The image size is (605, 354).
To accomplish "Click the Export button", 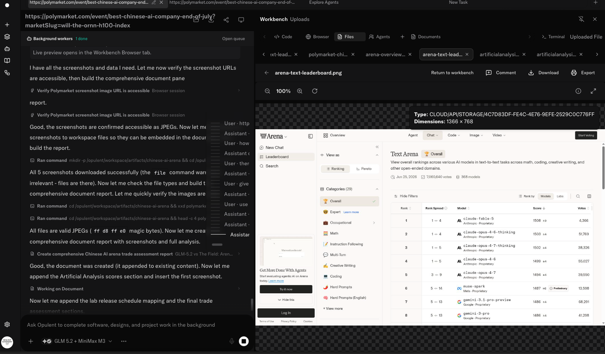I will click(x=583, y=73).
